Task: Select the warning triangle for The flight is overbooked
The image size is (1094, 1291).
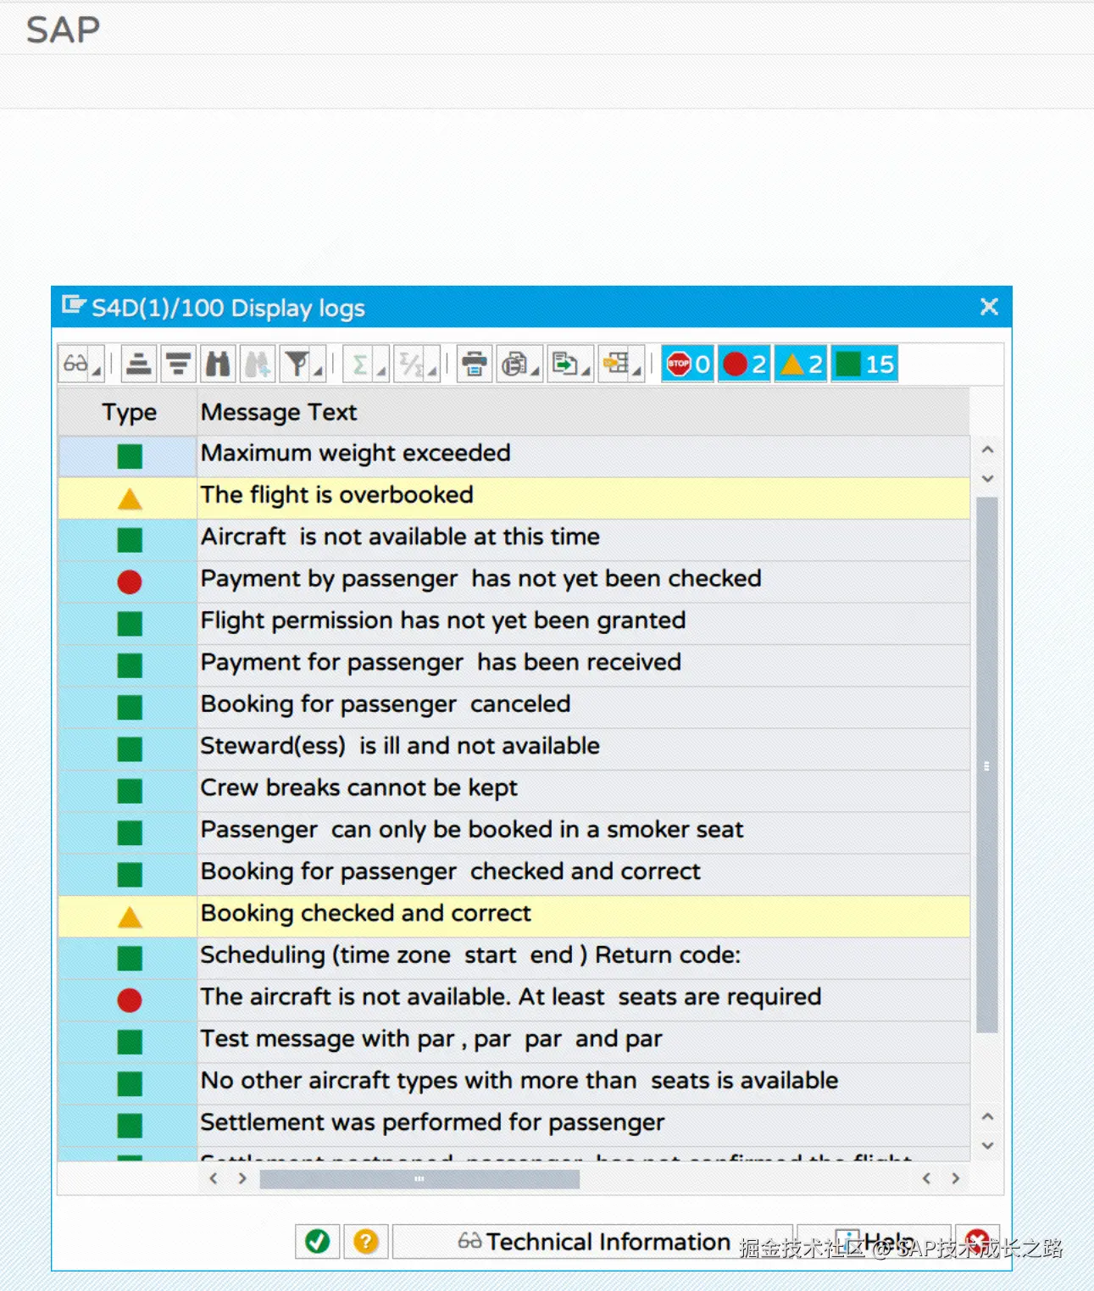Action: [x=130, y=498]
